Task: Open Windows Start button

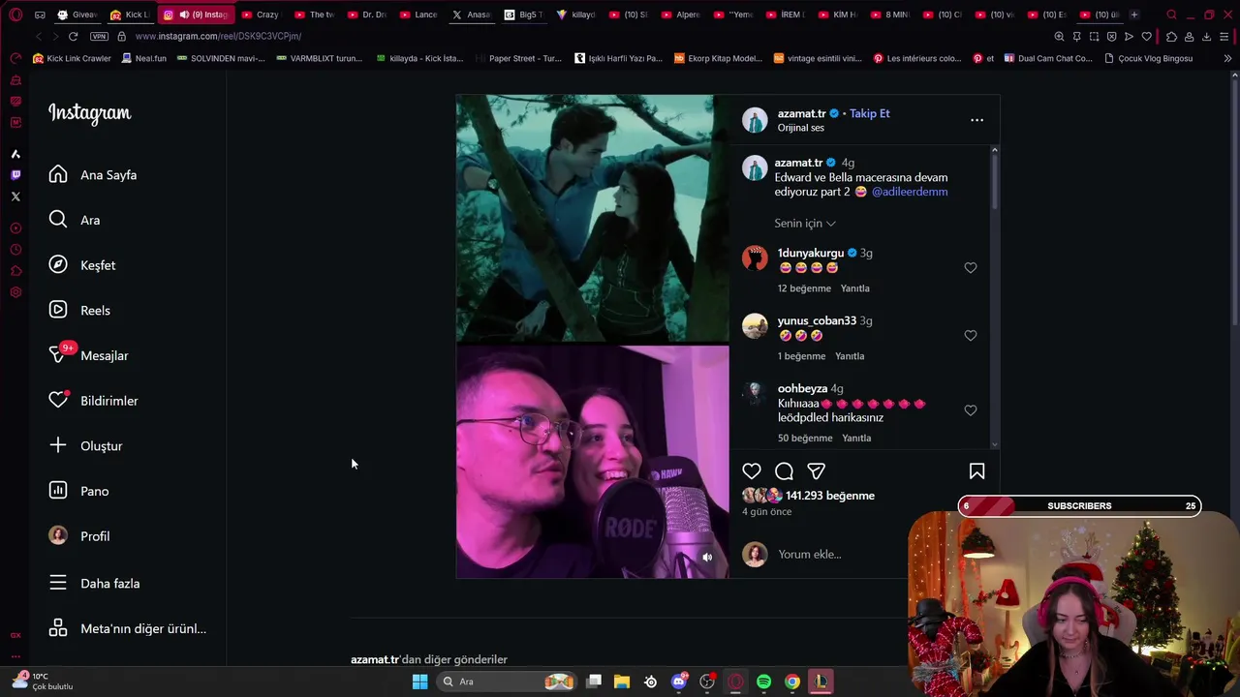Action: pyautogui.click(x=419, y=682)
